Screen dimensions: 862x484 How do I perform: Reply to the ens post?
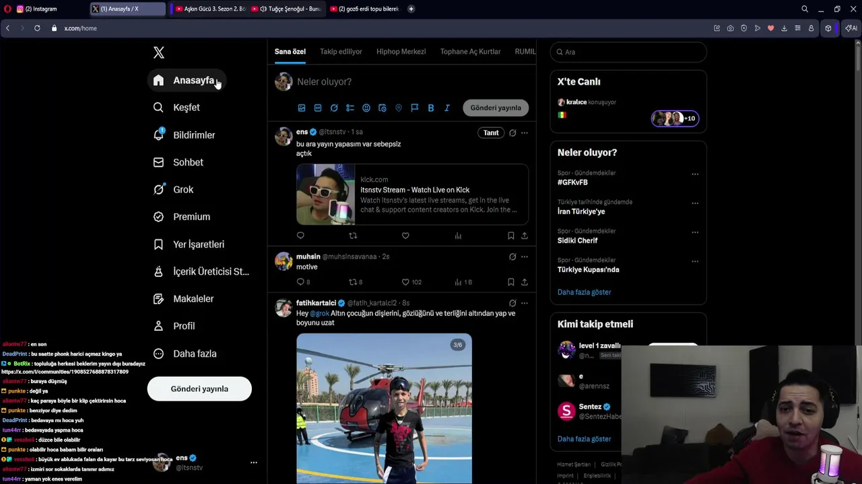(300, 235)
